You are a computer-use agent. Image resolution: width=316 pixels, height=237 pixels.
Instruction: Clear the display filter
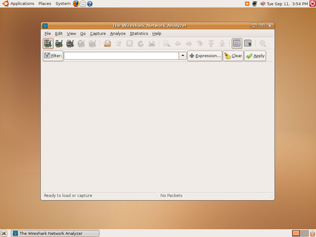coord(233,56)
